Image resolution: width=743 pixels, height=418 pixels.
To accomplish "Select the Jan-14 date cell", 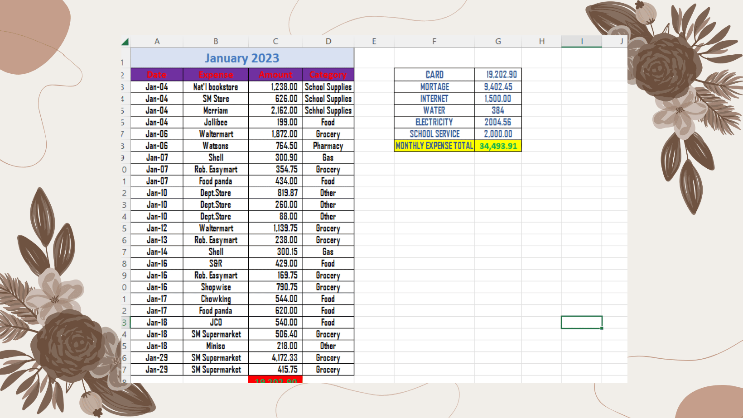I will click(157, 252).
